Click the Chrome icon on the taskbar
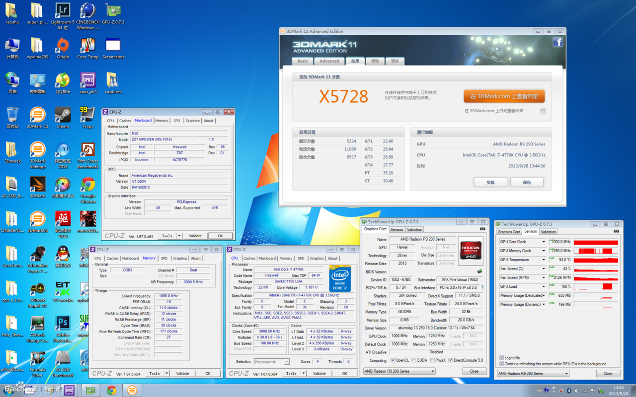This screenshot has height=397, width=636. click(x=111, y=391)
